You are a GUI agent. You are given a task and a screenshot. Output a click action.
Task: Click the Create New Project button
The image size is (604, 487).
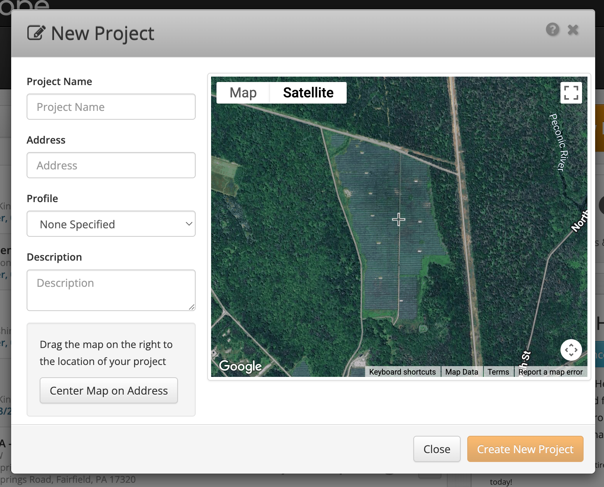525,449
